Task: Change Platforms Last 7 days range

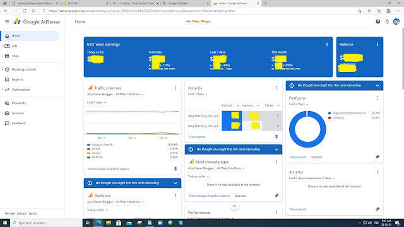Action: [299, 104]
